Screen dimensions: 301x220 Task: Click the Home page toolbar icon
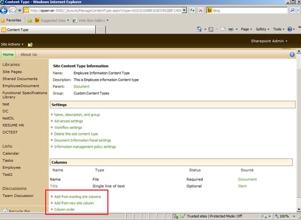click(199, 29)
